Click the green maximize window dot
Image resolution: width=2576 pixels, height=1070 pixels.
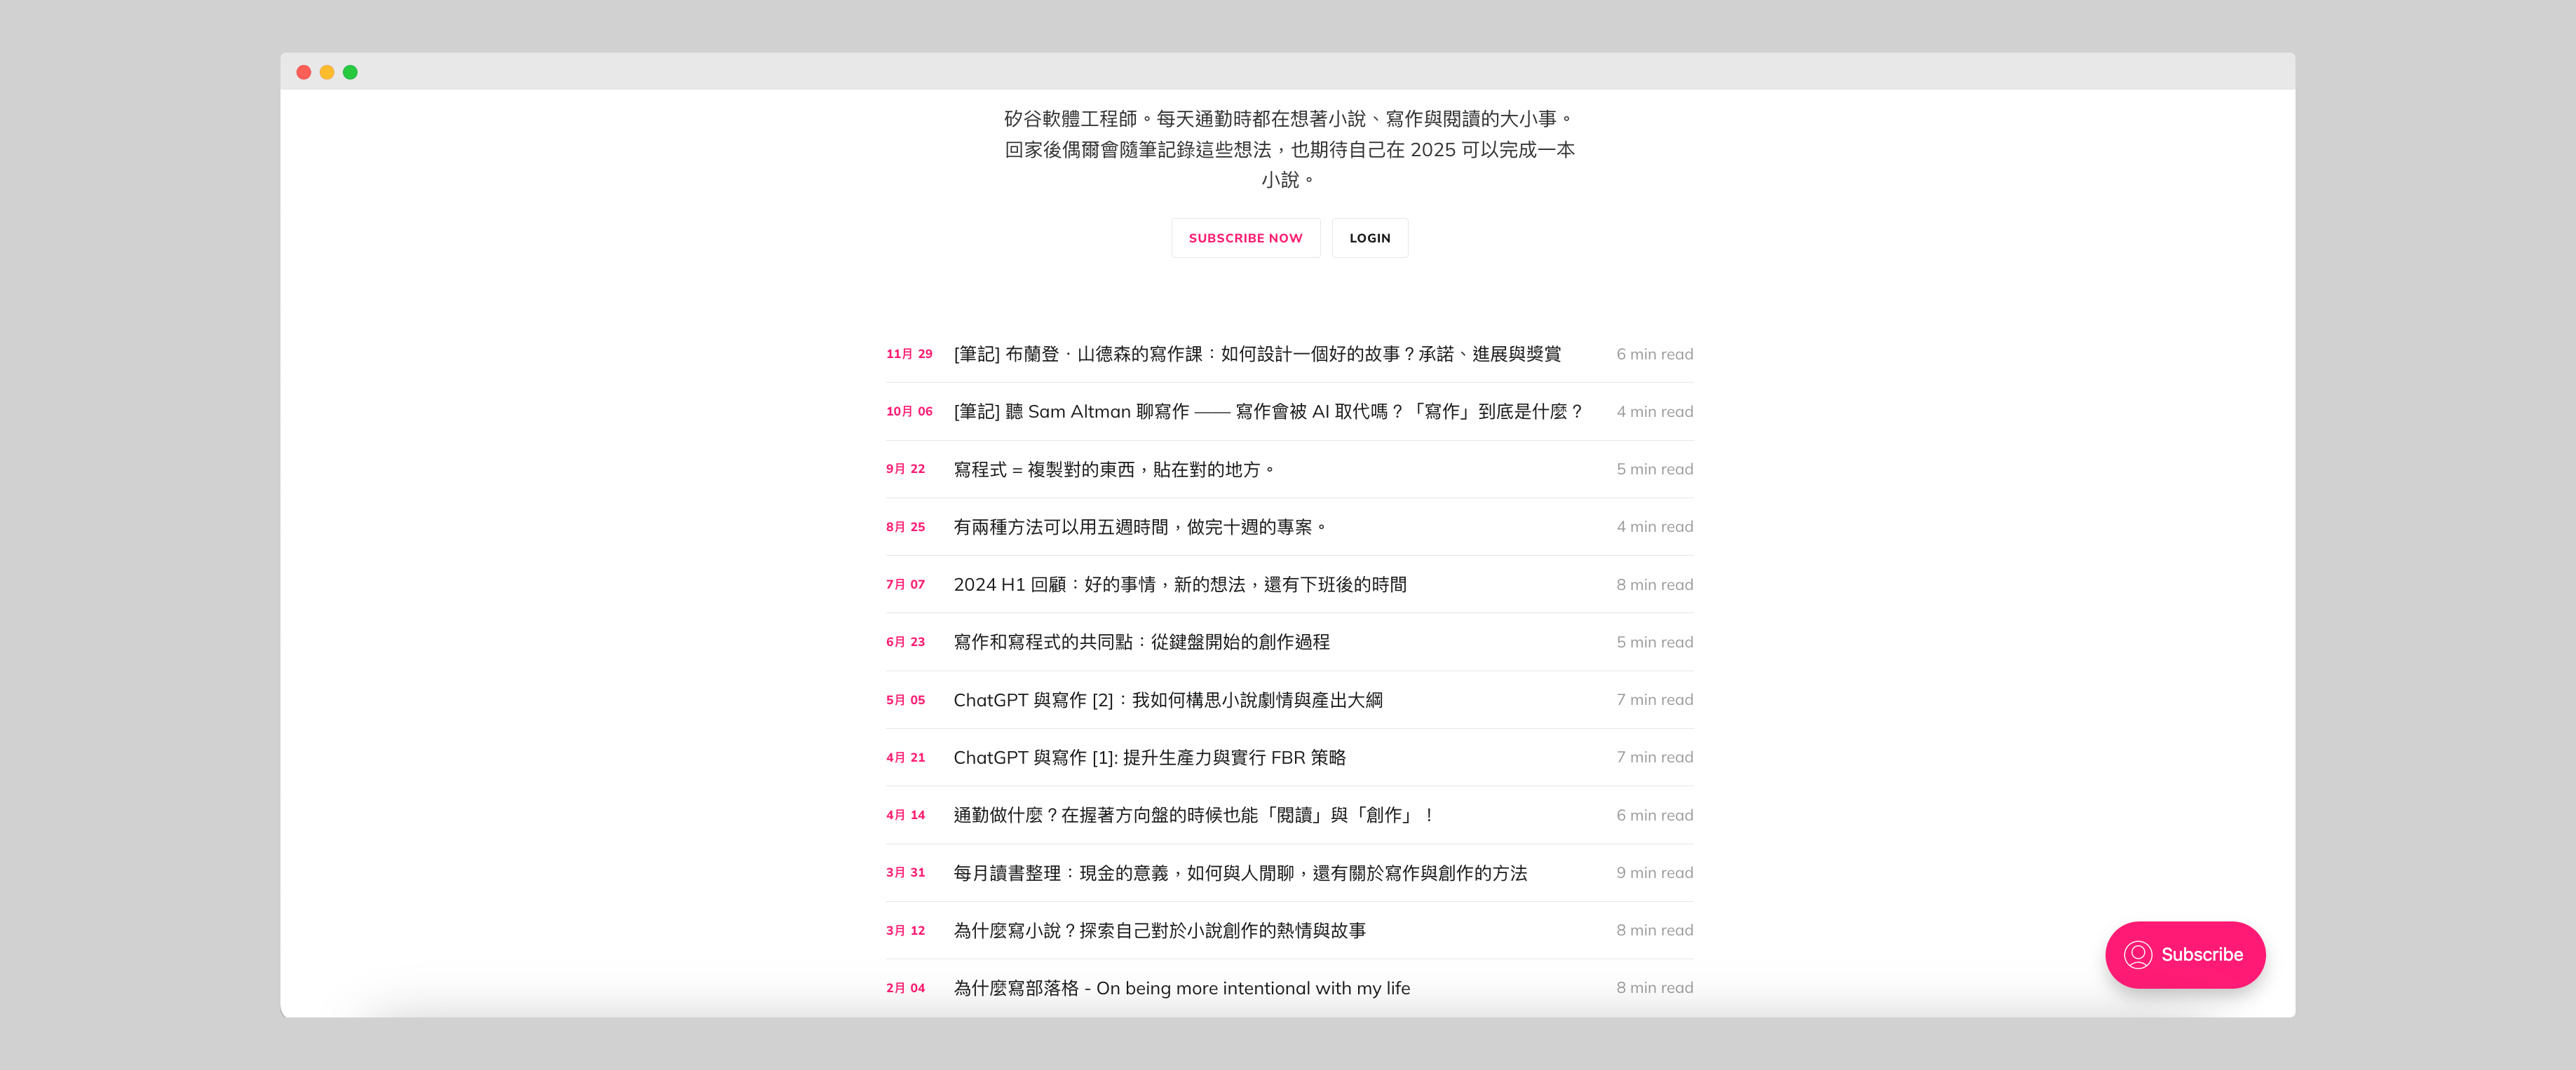point(350,72)
